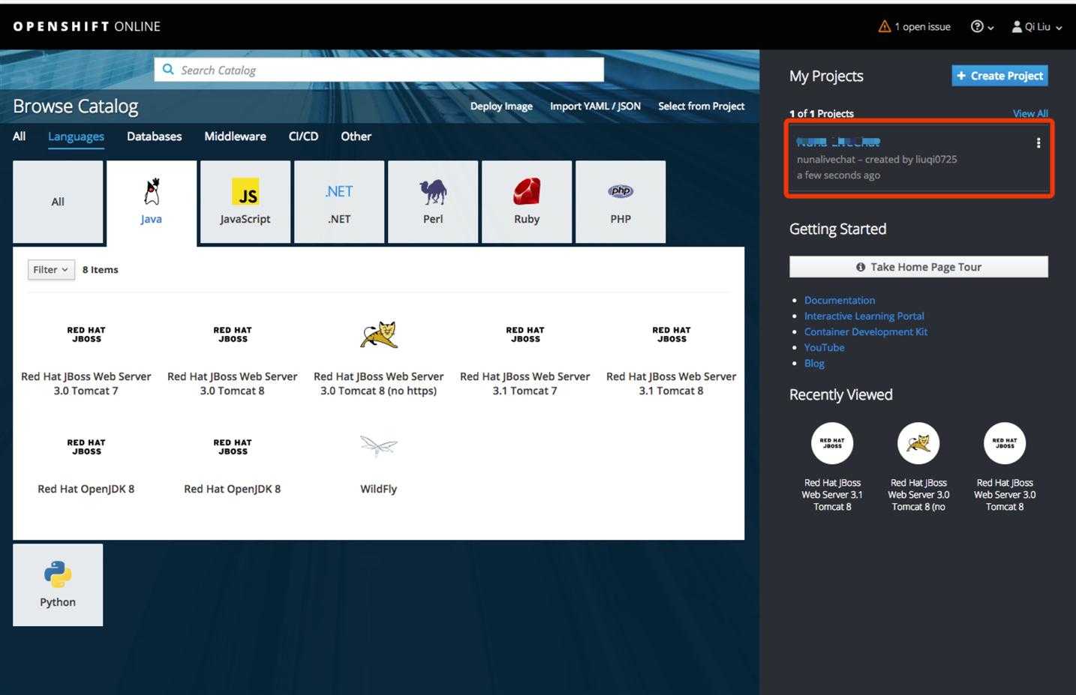This screenshot has width=1076, height=695.
Task: Click the Search Catalog magnifier icon
Action: 168,70
